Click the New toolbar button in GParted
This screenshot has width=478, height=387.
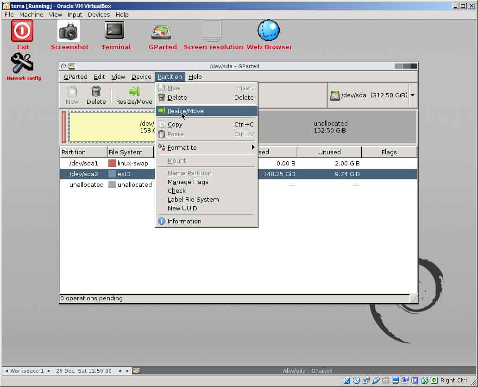point(72,95)
